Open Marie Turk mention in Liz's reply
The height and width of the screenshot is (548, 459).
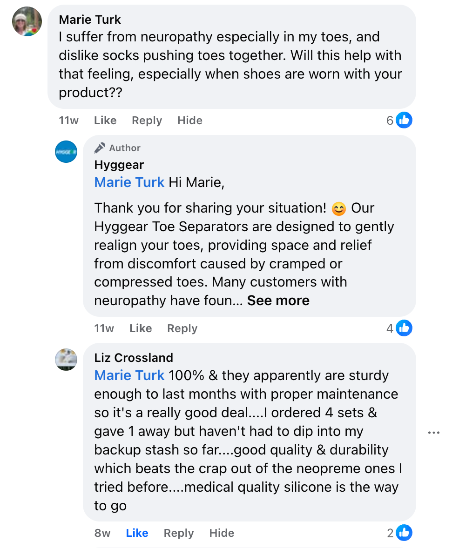[129, 375]
